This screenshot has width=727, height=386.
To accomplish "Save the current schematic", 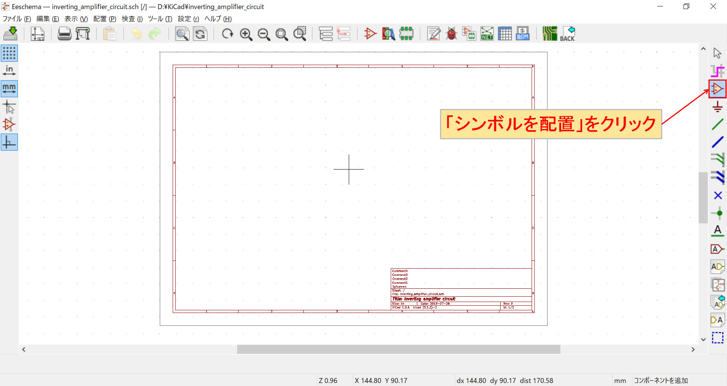I will 11,33.
